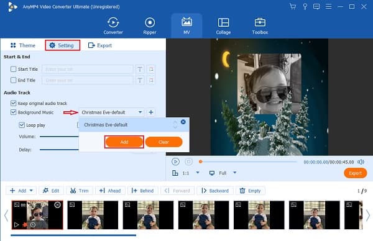
Task: Uncheck Keep original audio track
Action: [13, 103]
